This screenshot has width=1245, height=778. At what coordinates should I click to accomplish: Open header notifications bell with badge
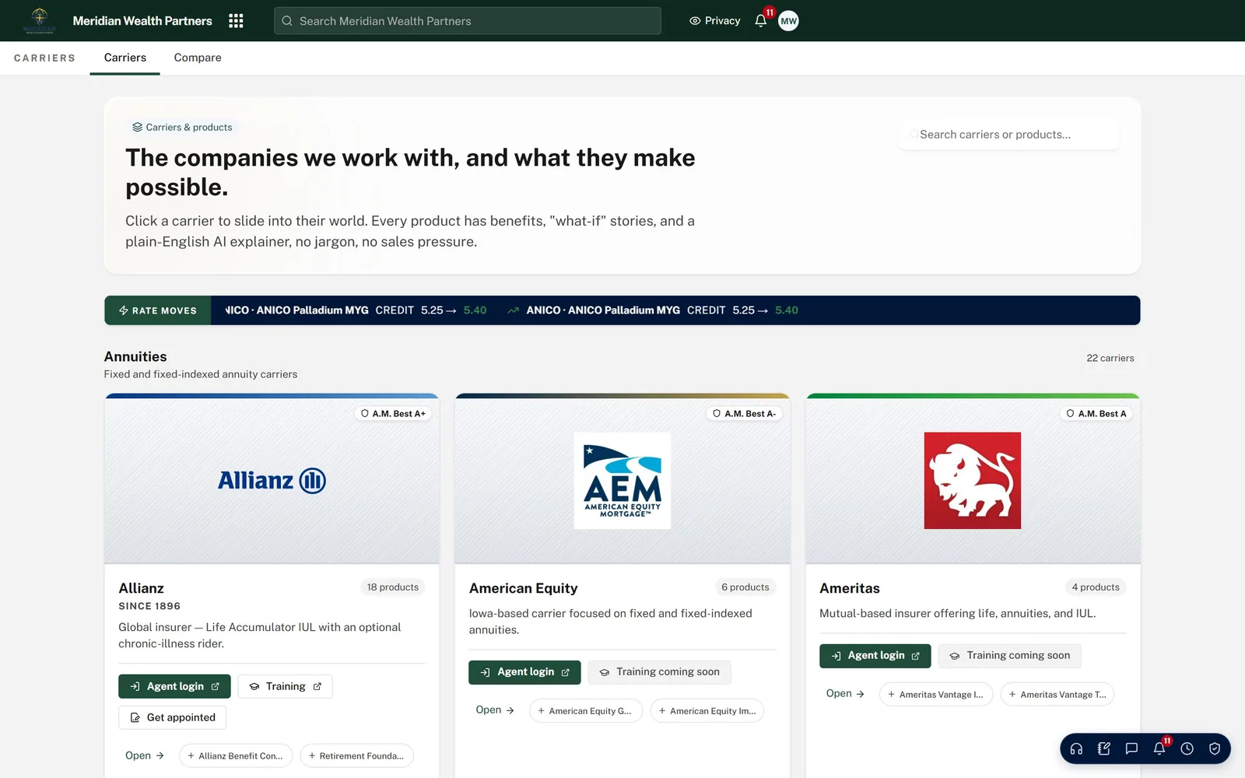point(761,21)
